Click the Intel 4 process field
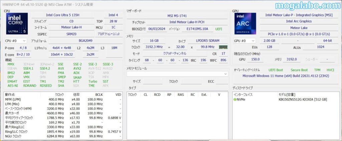This screenshot has width=342, height=141. click(113, 15)
